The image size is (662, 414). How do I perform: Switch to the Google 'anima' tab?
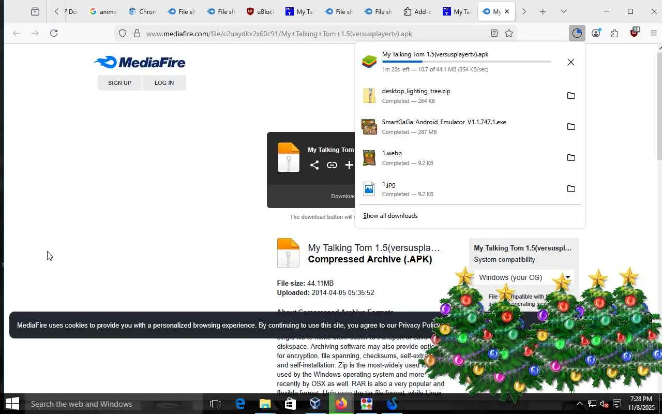pos(103,11)
